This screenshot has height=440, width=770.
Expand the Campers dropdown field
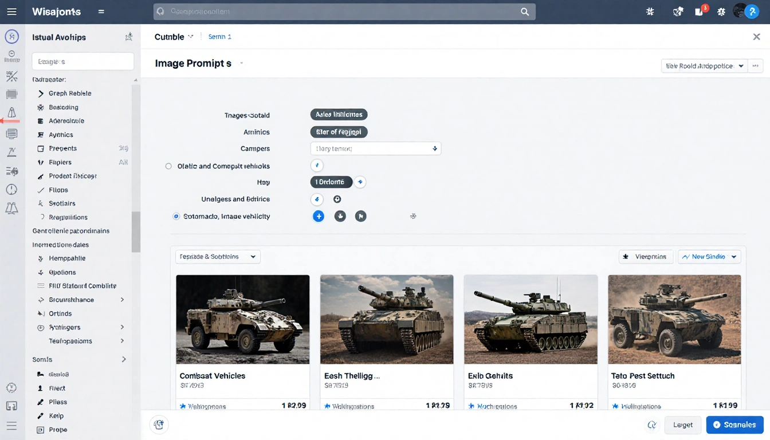[375, 148]
